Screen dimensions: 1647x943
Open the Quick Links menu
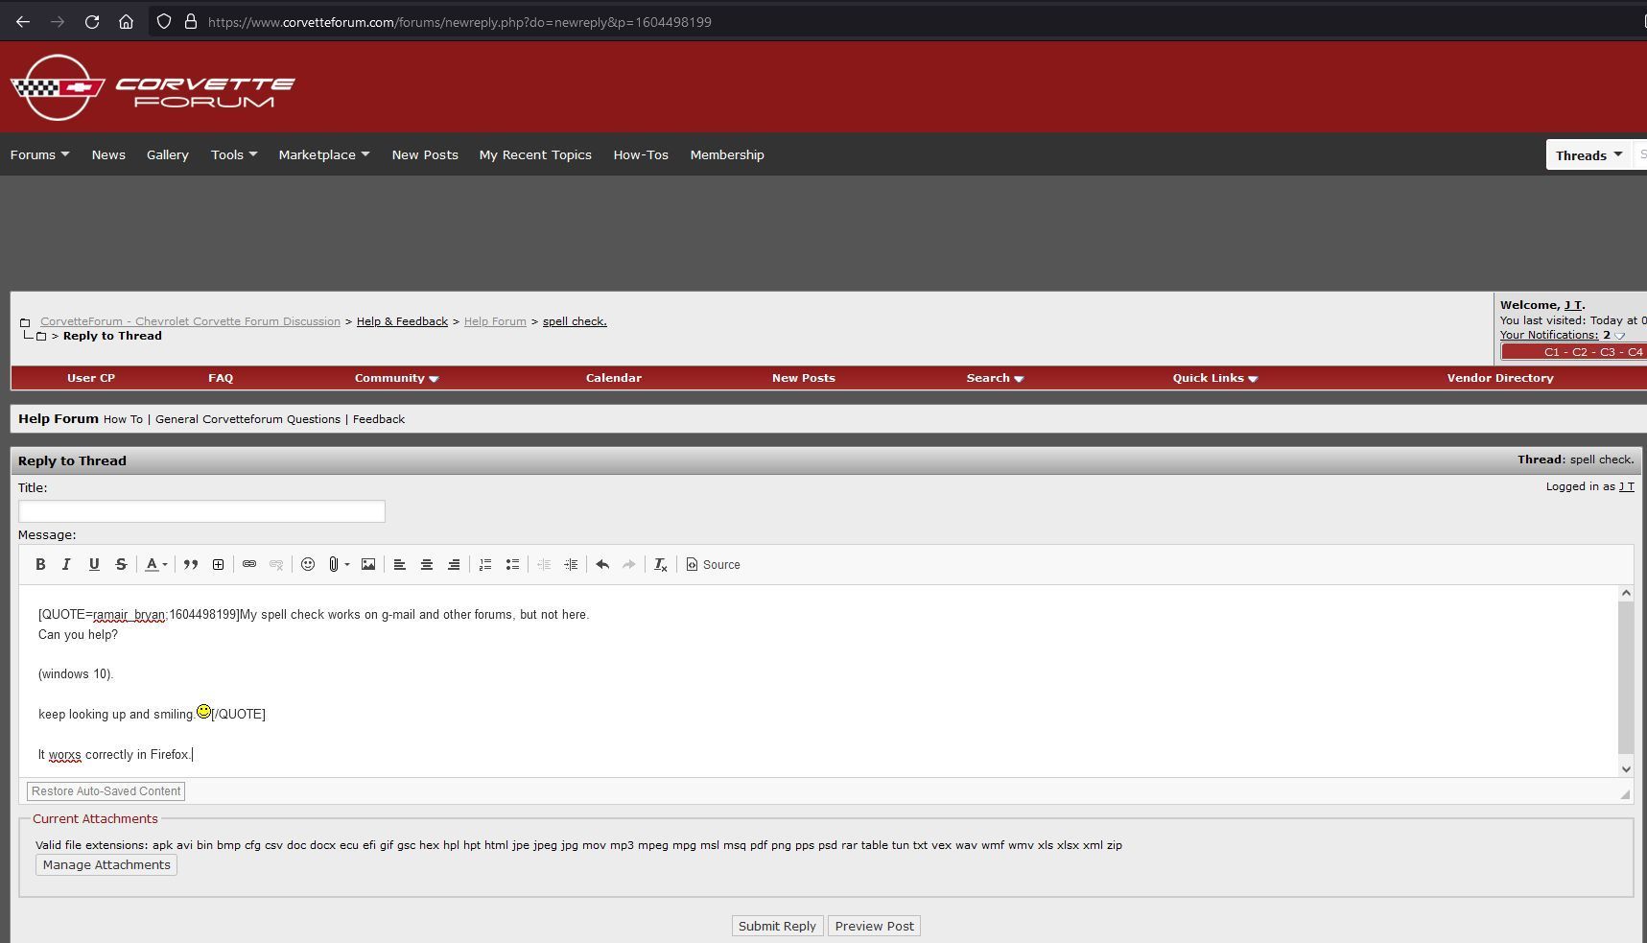click(x=1214, y=378)
